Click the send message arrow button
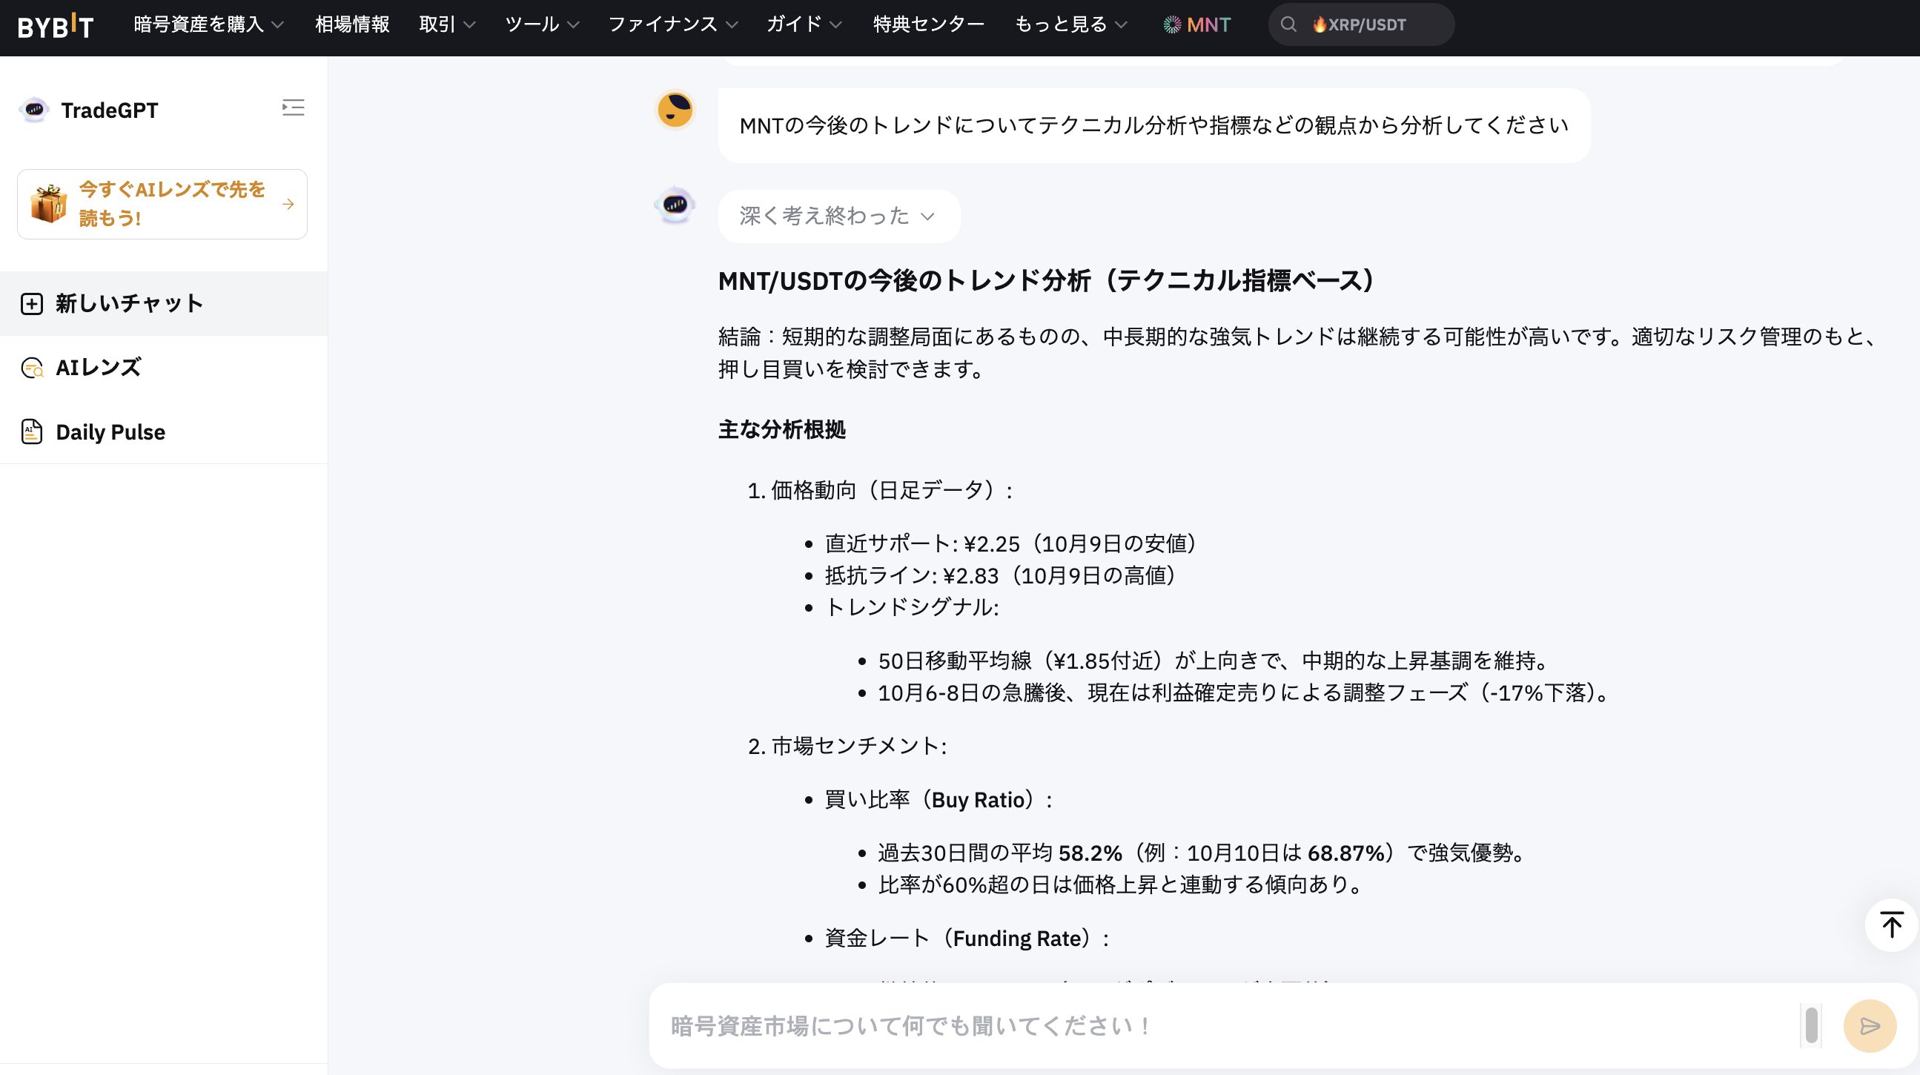The width and height of the screenshot is (1920, 1075). [1870, 1026]
